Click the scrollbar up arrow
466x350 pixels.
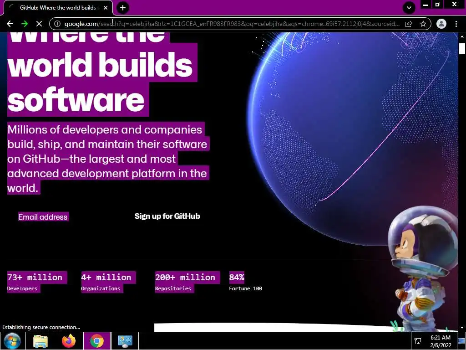[x=462, y=36]
